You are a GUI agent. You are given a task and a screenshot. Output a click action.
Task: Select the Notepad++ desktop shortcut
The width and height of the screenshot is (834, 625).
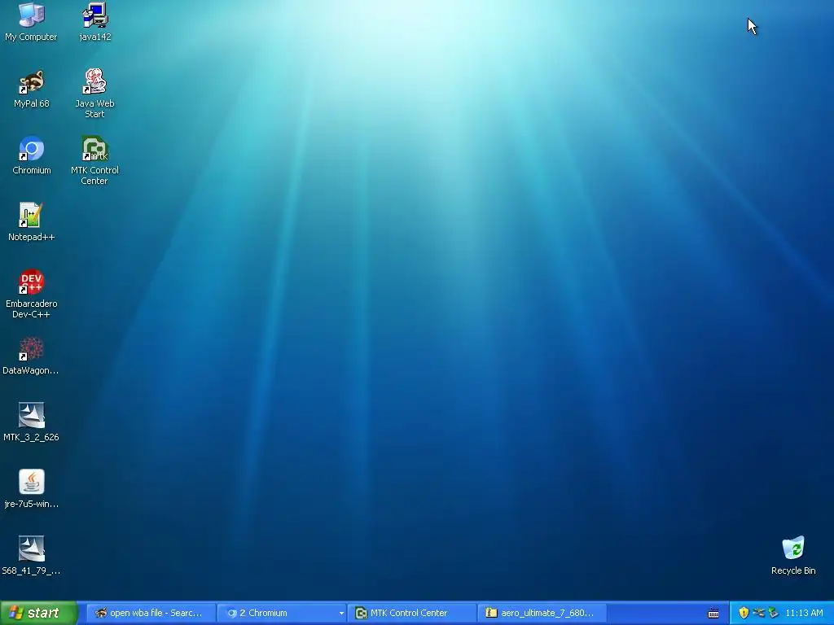pyautogui.click(x=32, y=222)
